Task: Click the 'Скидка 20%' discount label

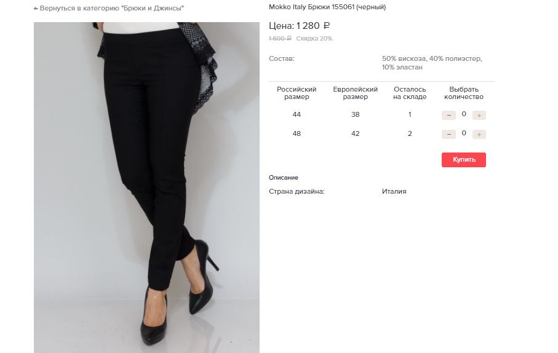Action: (x=314, y=38)
